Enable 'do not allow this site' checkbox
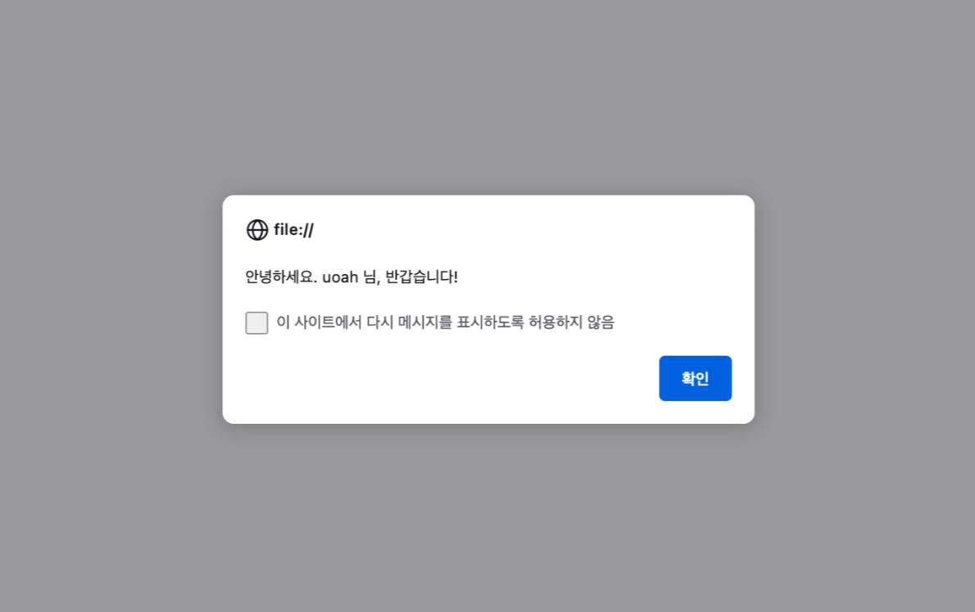The height and width of the screenshot is (612, 975). [256, 322]
